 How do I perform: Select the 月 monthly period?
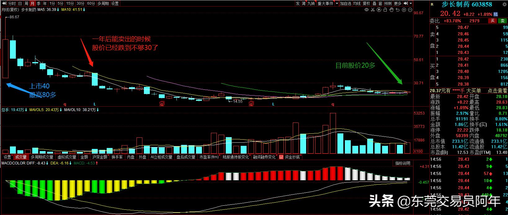click(x=32, y=3)
